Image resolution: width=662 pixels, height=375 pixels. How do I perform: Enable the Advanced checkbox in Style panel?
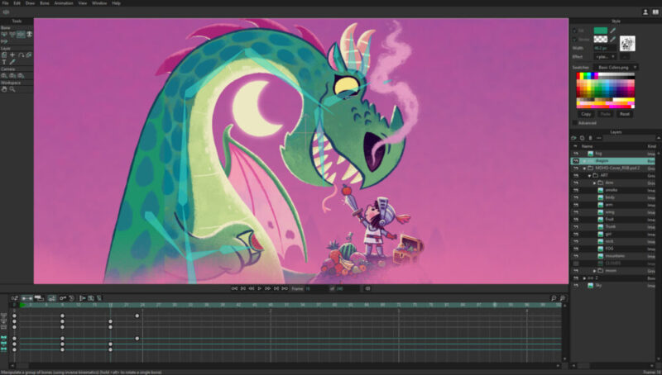coord(574,123)
